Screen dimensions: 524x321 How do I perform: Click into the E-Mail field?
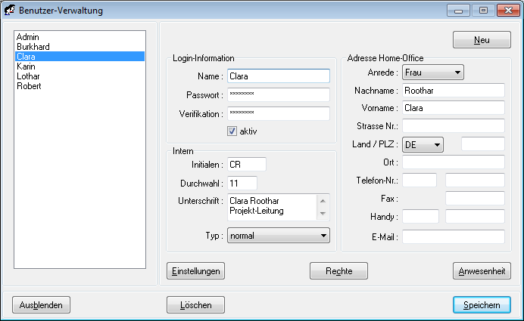[453, 237]
